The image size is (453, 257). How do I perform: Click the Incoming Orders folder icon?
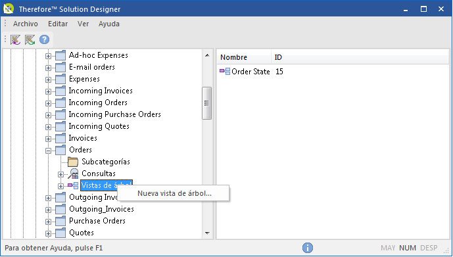click(60, 103)
